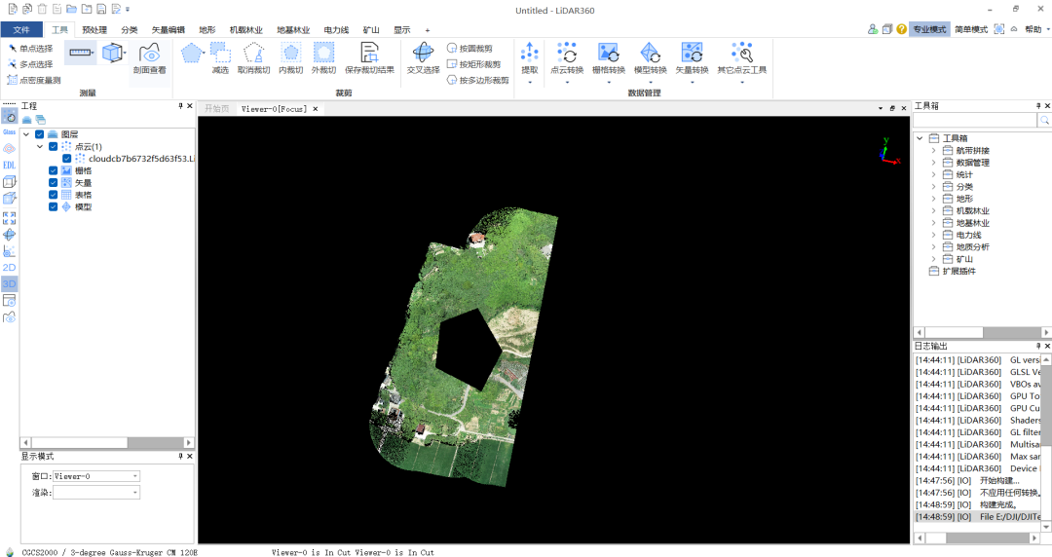
Task: Click the 交叉选择 cross selection icon
Action: (423, 57)
